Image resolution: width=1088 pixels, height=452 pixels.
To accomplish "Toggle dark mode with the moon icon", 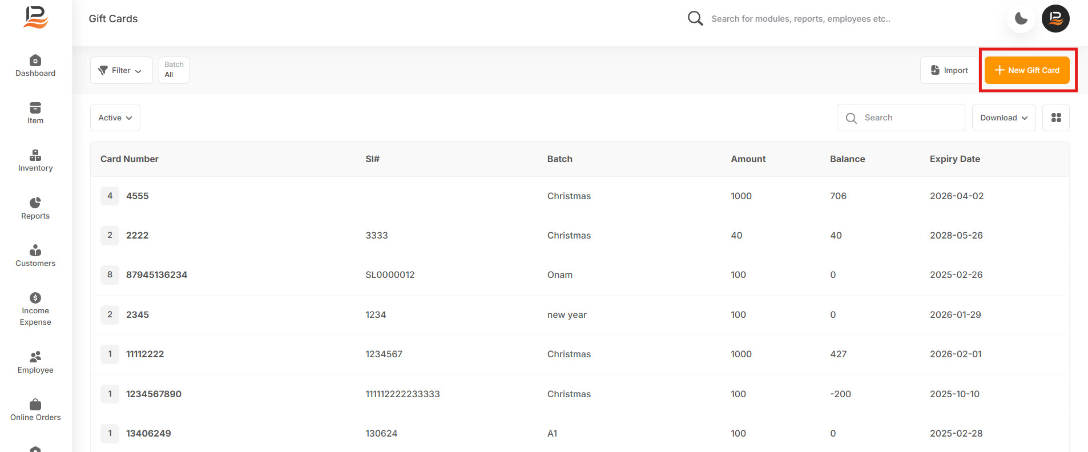I will 1021,19.
